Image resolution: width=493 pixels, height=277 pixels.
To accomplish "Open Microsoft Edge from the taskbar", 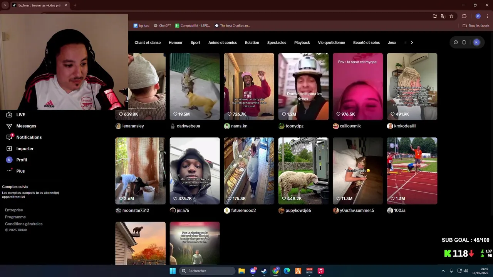I will click(287, 271).
